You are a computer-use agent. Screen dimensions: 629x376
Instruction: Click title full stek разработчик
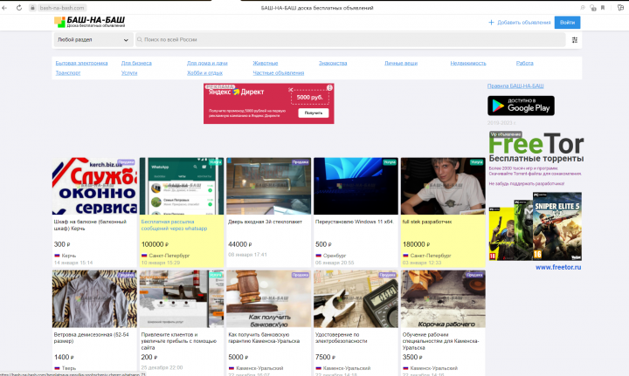(x=427, y=222)
